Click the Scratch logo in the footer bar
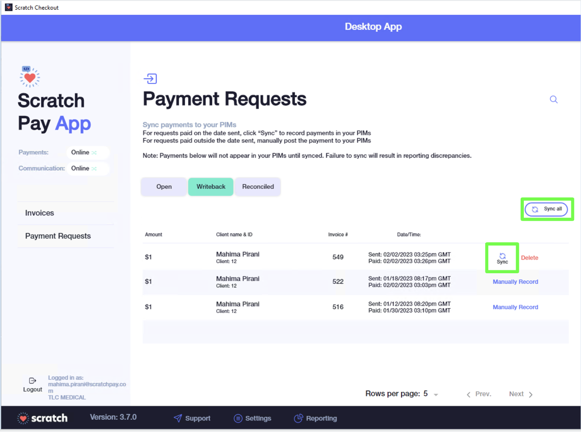The image size is (581, 432). 42,418
